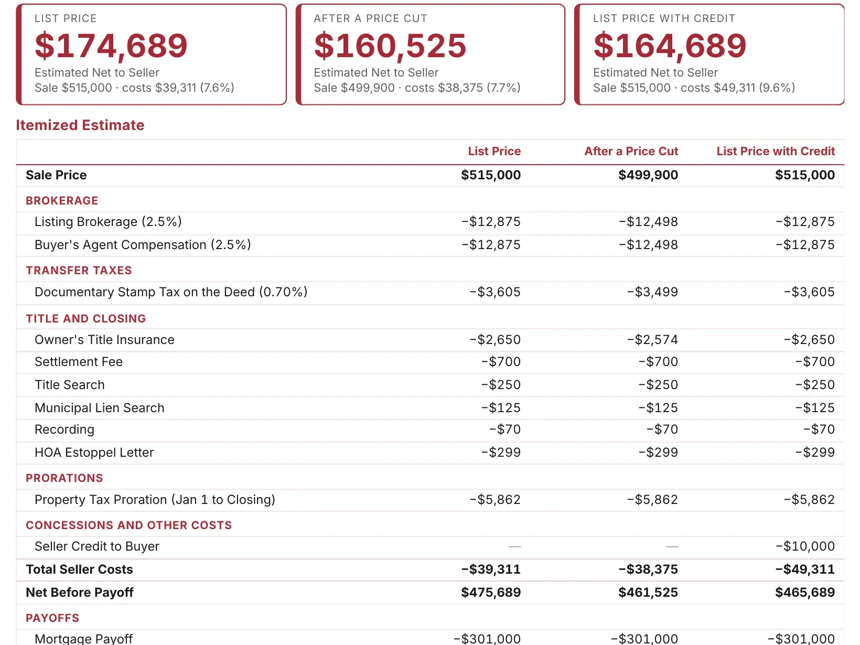Viewport: 860px width, 645px height.
Task: Click the −$2,574 title insurance cell
Action: pyautogui.click(x=652, y=340)
